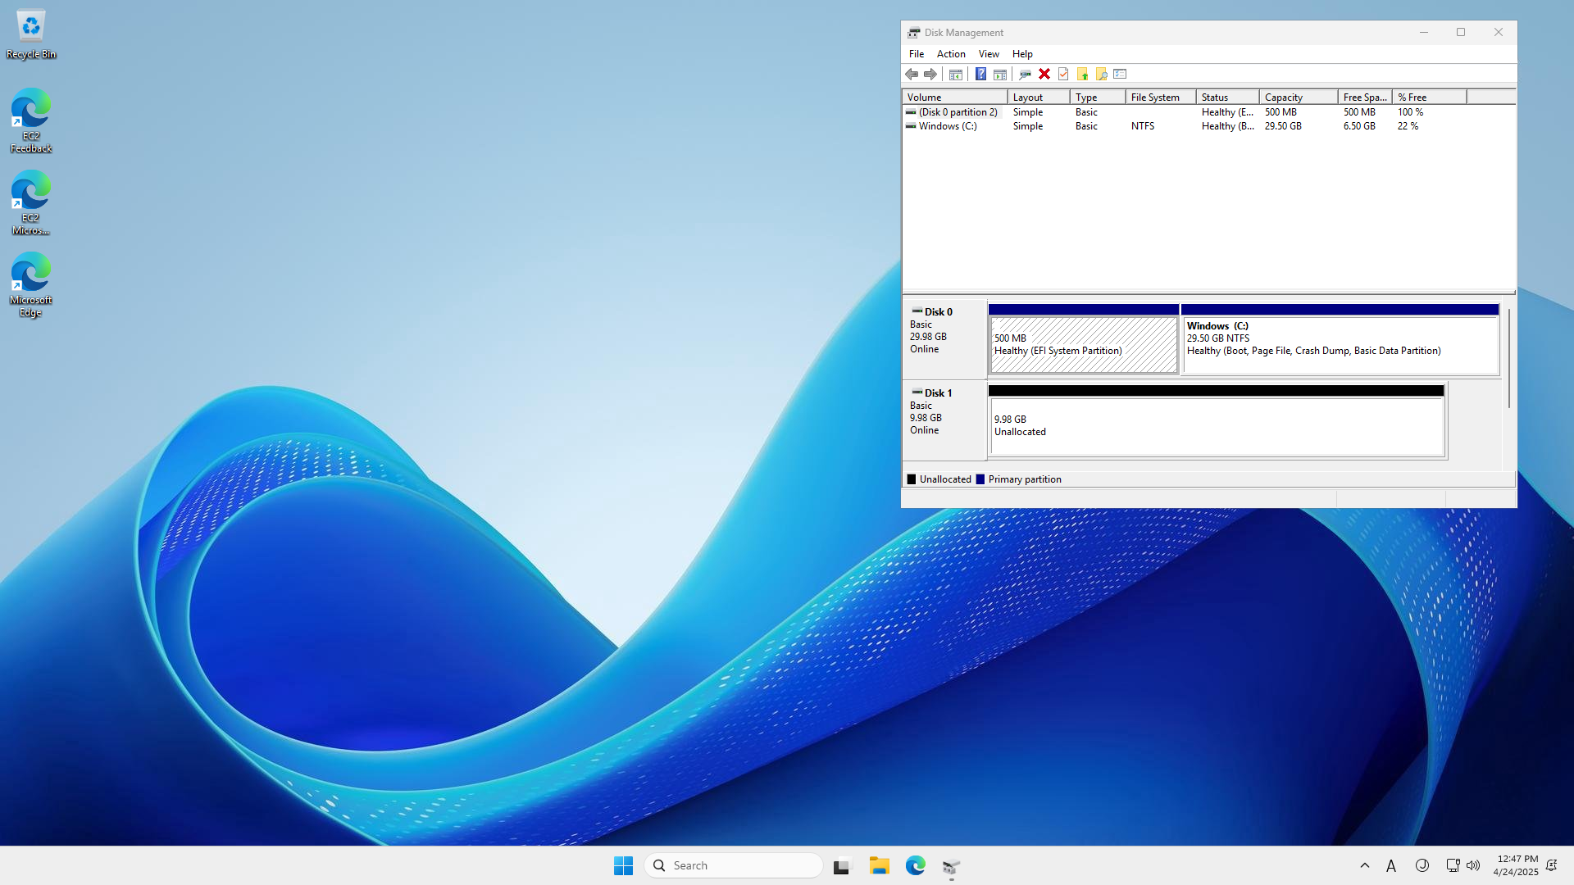This screenshot has height=885, width=1574.
Task: Open Help using the question mark icon
Action: tap(980, 74)
